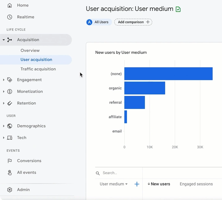Open Realtime via its clock icon

point(10,17)
